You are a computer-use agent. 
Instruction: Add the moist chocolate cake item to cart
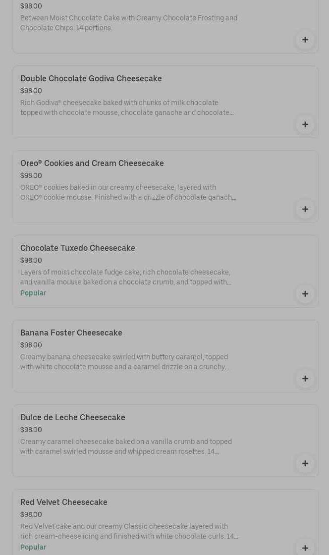[x=305, y=40]
